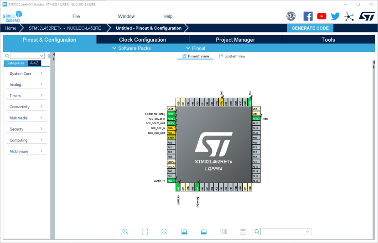Select the Pinout & Configuration tab
The height and width of the screenshot is (243, 378).
pos(49,40)
